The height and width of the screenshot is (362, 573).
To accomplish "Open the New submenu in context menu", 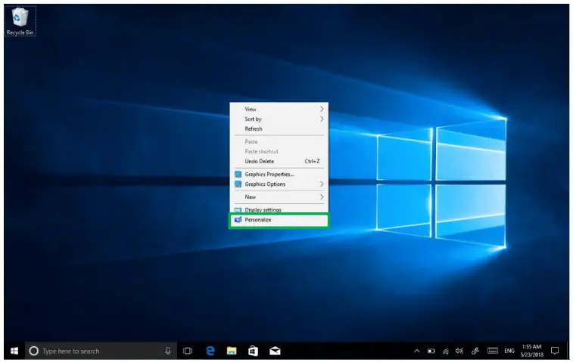I will tap(279, 197).
